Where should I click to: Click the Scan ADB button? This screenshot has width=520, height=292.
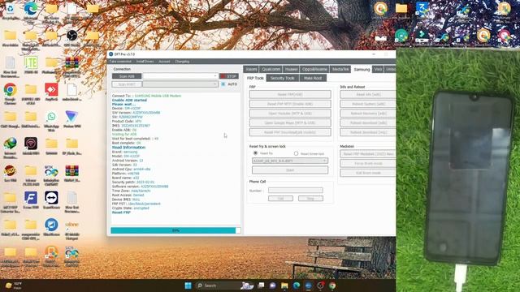(127, 76)
